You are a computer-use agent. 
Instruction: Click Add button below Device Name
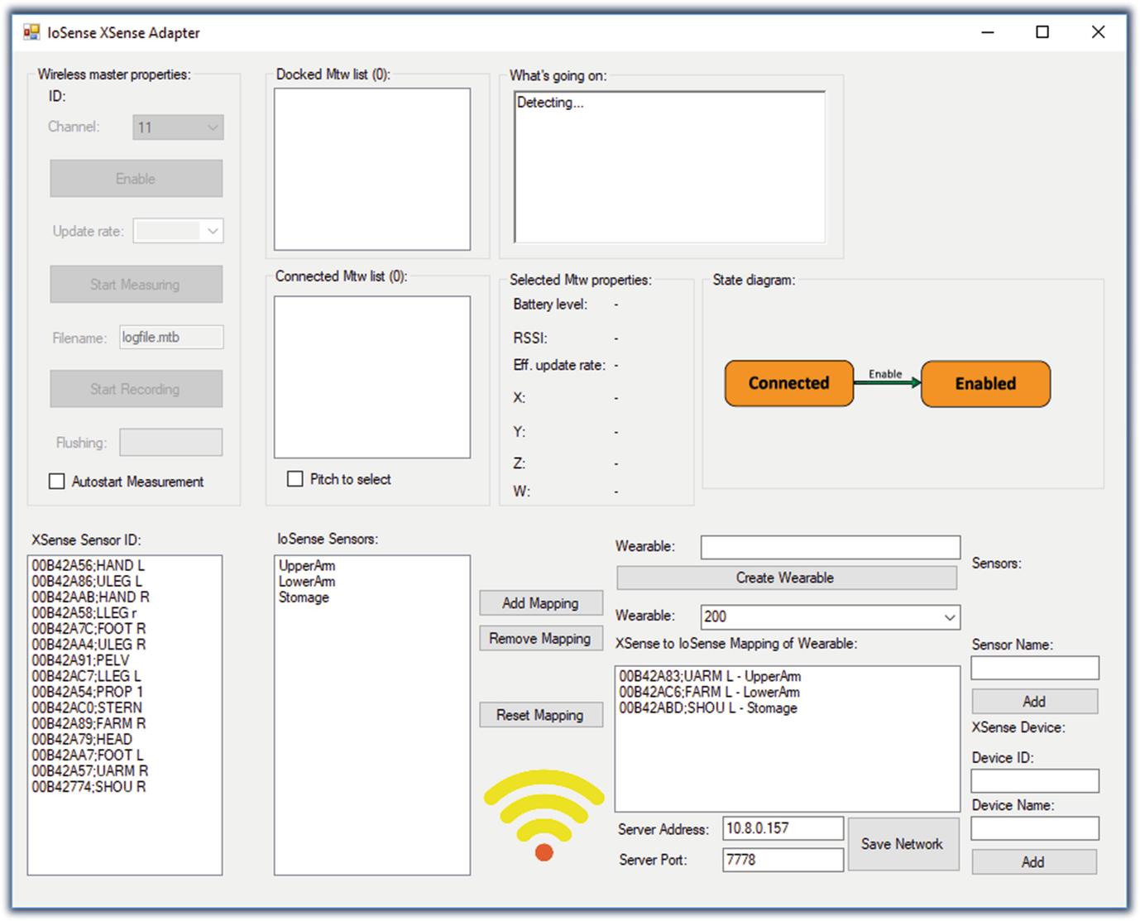pos(1034,861)
